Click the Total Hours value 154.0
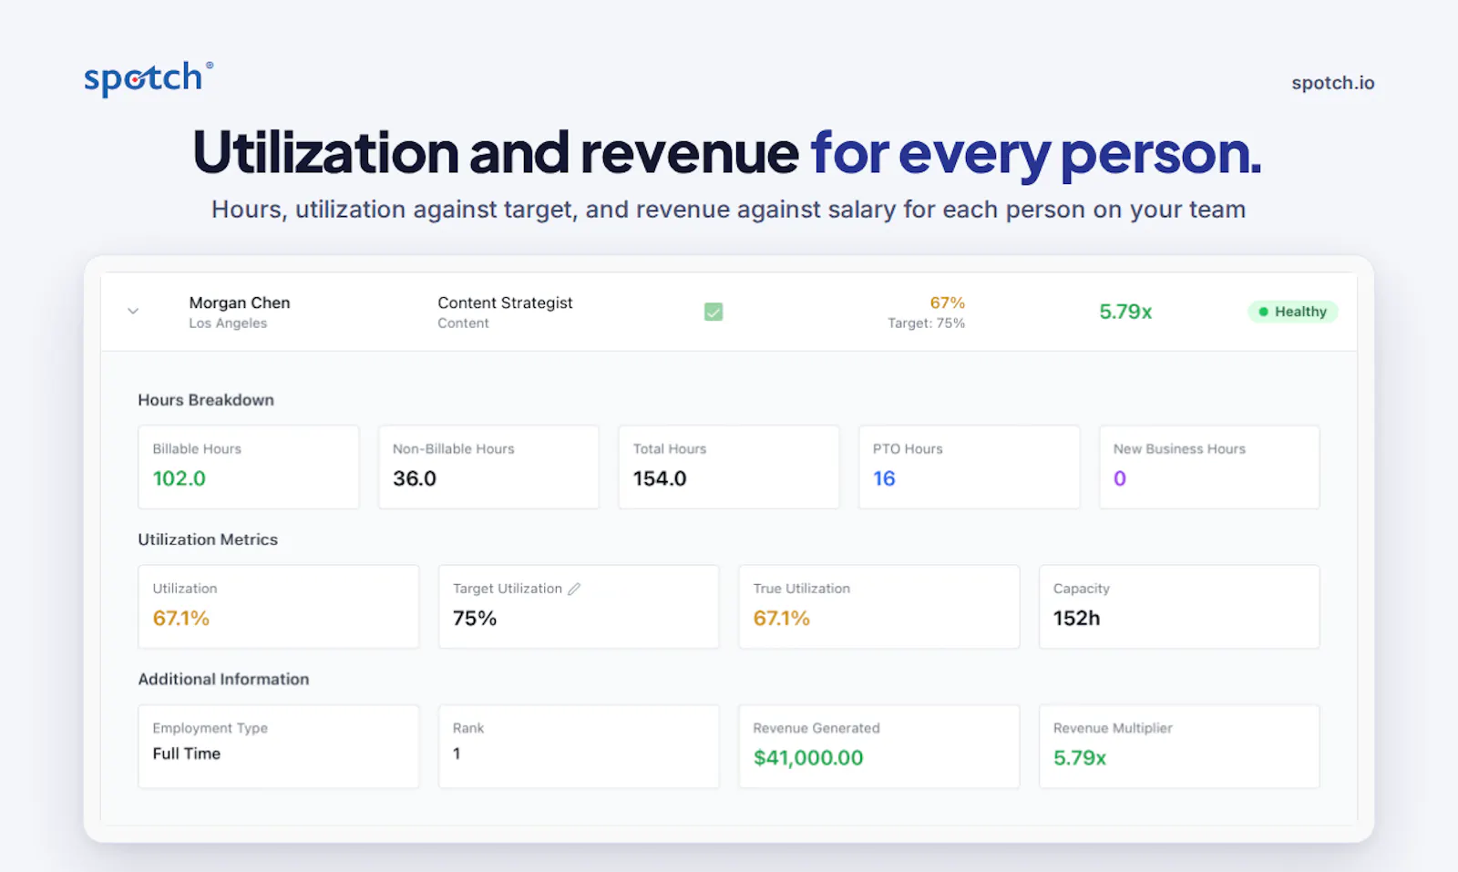1458x872 pixels. coord(660,478)
